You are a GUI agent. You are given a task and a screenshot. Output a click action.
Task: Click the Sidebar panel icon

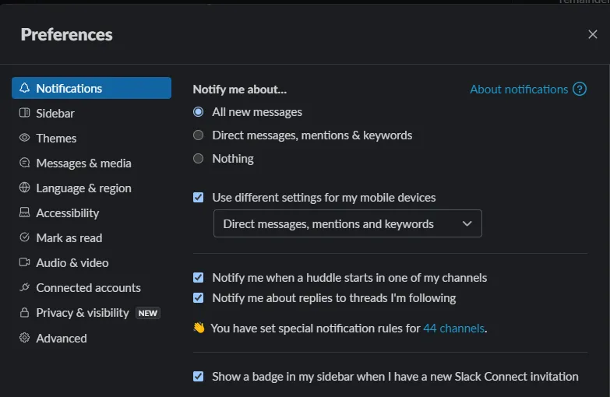pos(25,114)
